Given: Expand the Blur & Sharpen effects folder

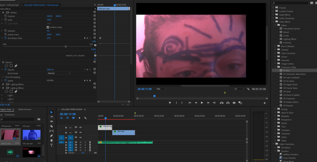Looking at the screenshot, I should [x=275, y=46].
